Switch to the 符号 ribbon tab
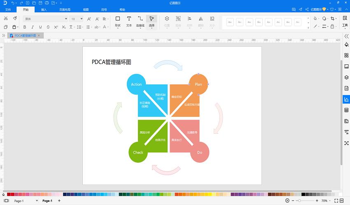The image size is (350, 205). 104,9
